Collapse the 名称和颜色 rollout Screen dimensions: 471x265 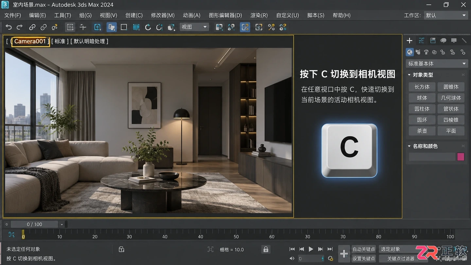[x=409, y=146]
